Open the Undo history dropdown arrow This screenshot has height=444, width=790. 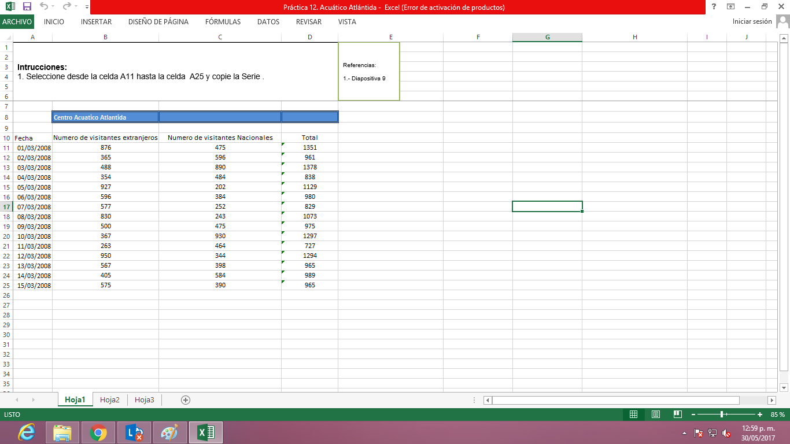(x=53, y=8)
